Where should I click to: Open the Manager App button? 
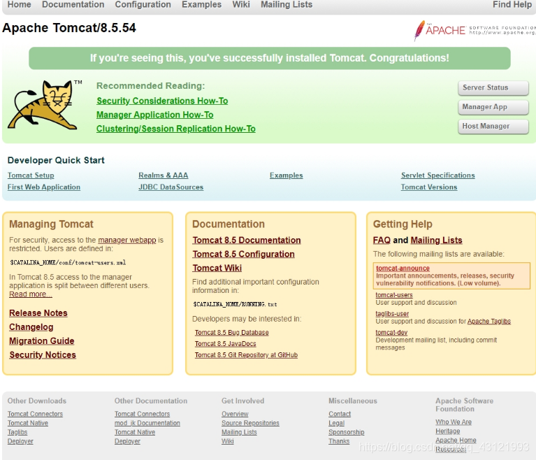[x=493, y=107]
